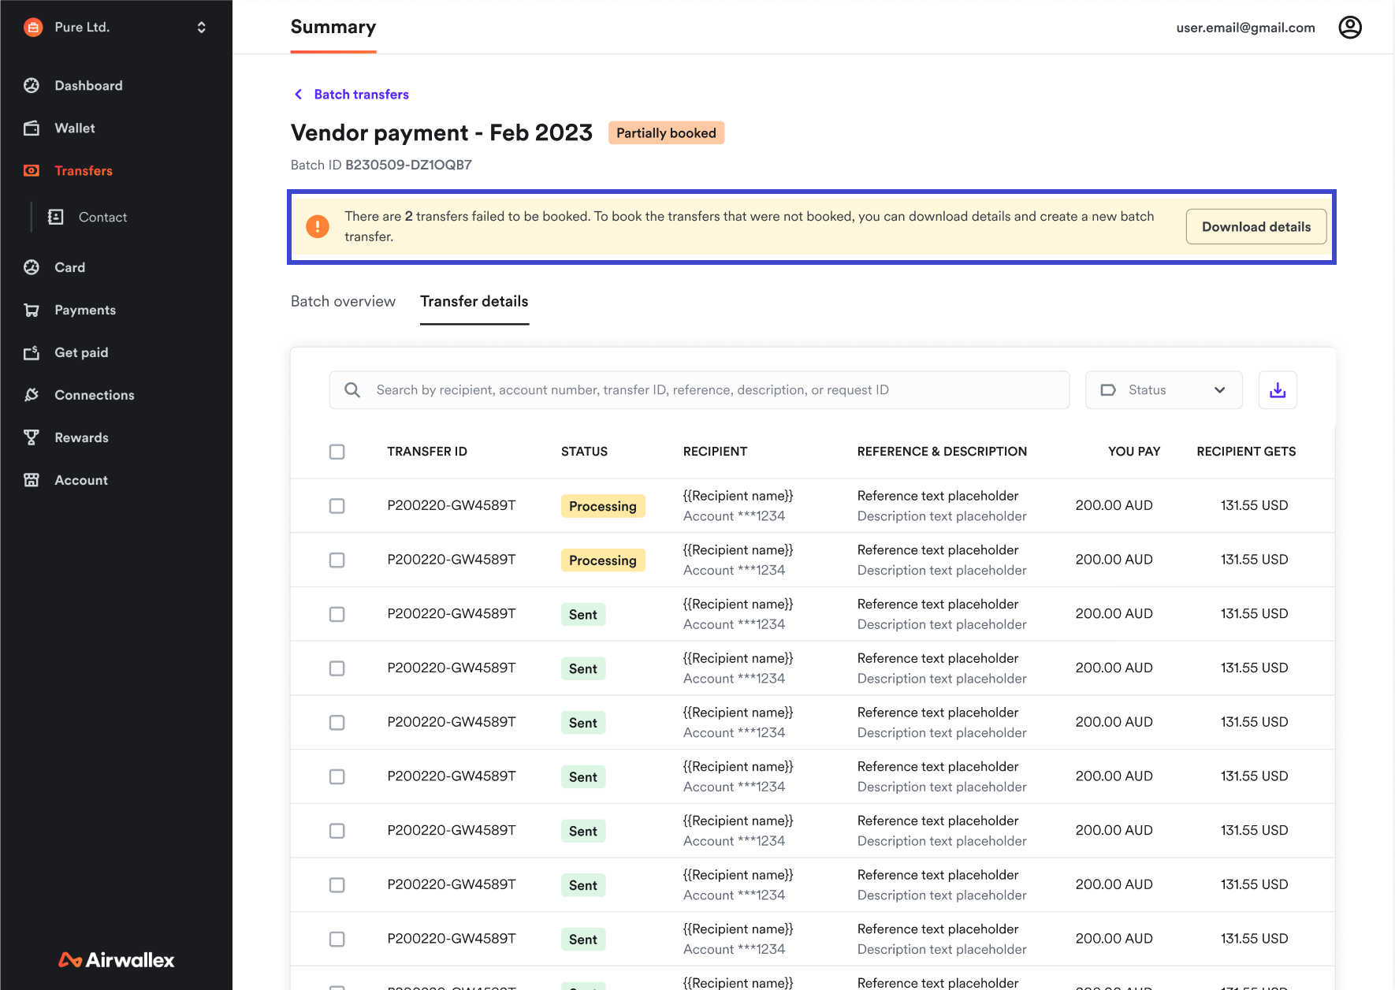The width and height of the screenshot is (1395, 990).
Task: Open the Rewards trophy icon
Action: (x=32, y=437)
